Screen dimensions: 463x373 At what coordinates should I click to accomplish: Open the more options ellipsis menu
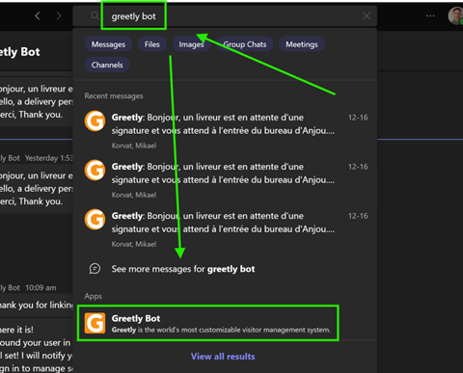pyautogui.click(x=430, y=15)
